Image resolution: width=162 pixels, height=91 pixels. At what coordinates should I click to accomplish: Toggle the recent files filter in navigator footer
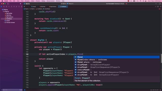[x=20, y=90]
